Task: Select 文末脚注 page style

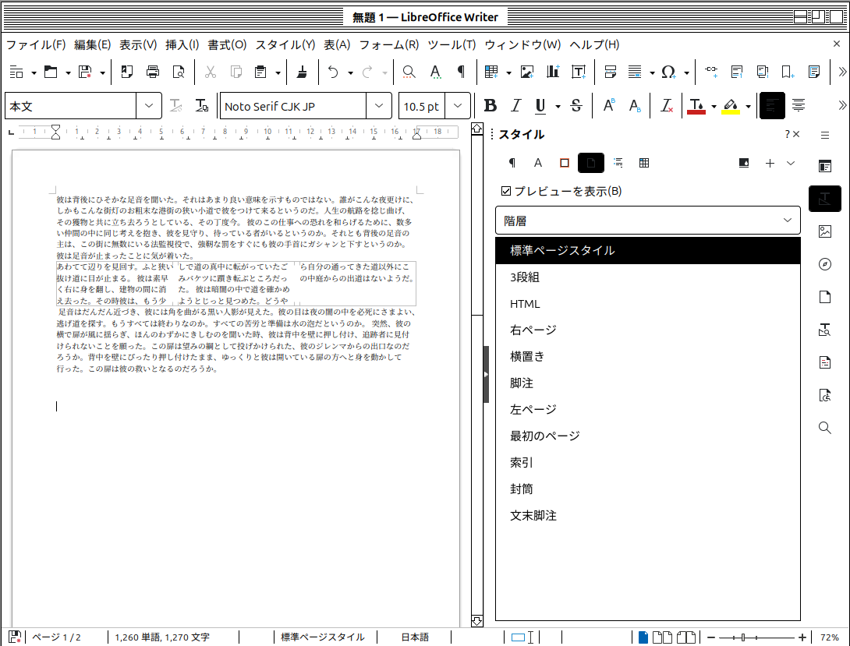Action: pyautogui.click(x=648, y=516)
